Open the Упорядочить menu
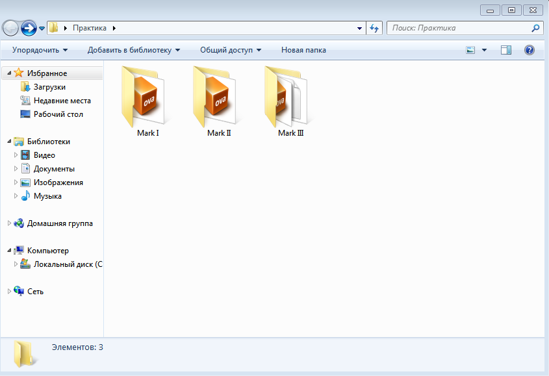 tap(40, 50)
